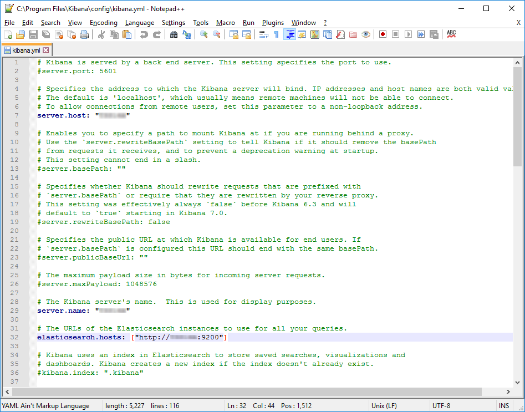The width and height of the screenshot is (525, 412).
Task: Toggle show all characters pilcrow icon
Action: tap(276, 34)
